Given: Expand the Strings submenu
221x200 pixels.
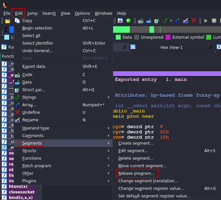Looking at the screenshot, I should (64, 97).
